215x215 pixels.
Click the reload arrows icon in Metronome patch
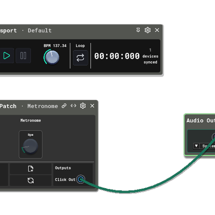[31, 181]
